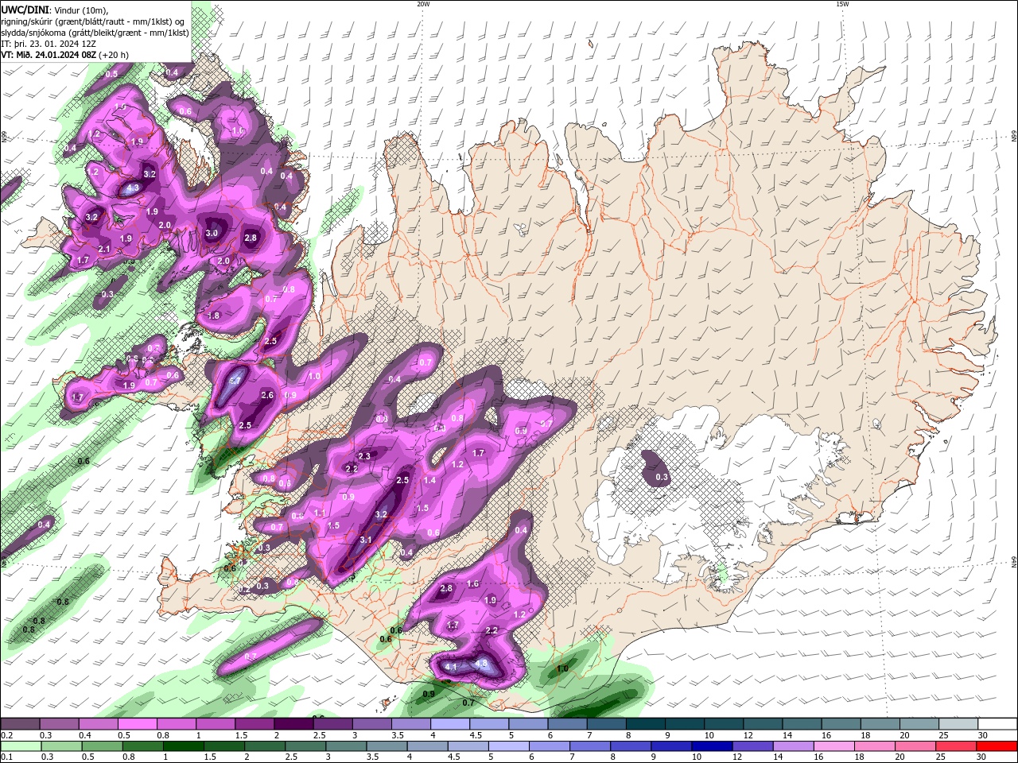Click the 3.0 snowfall value label
1018x763 pixels.
tap(212, 234)
